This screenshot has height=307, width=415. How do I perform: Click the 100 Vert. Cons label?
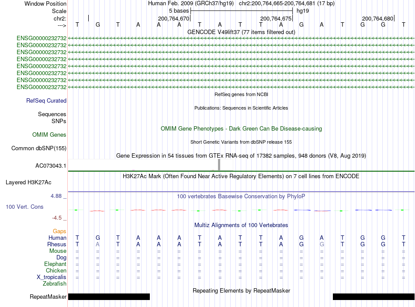(24, 207)
